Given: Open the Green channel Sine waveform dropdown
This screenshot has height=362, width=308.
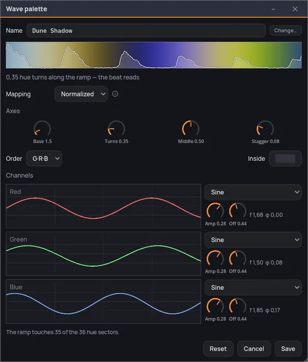Looking at the screenshot, I should (253, 240).
